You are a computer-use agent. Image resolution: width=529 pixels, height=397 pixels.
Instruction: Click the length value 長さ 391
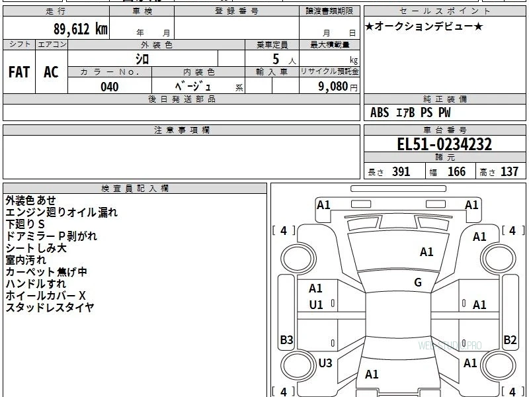pyautogui.click(x=389, y=172)
